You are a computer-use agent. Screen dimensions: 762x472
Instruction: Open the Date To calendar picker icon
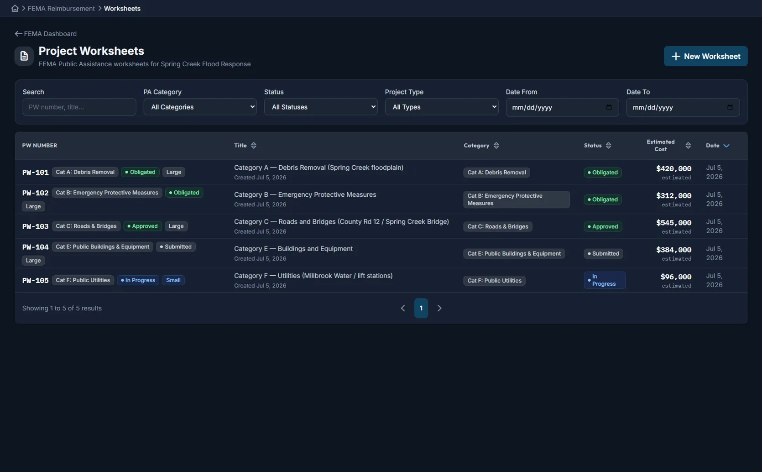(730, 108)
